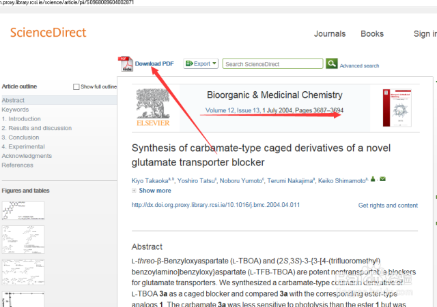Open the Export dropdown
The width and height of the screenshot is (437, 307).
(201, 63)
